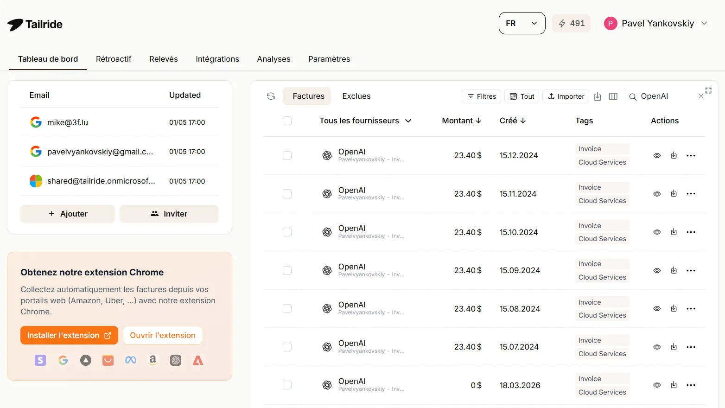Screen dimensions: 725x408
Task: View the 15.10.2024 invoice with the eye icon
Action: click(x=657, y=232)
